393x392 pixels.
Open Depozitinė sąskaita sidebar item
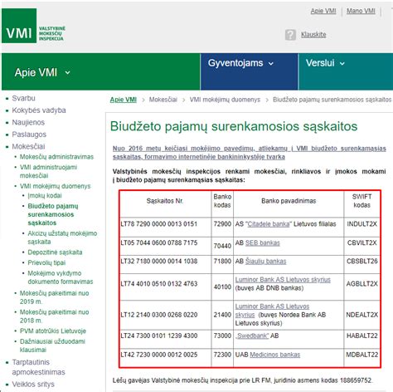pyautogui.click(x=55, y=252)
